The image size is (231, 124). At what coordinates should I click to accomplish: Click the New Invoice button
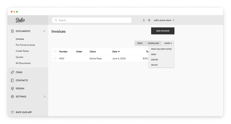coord(163,31)
